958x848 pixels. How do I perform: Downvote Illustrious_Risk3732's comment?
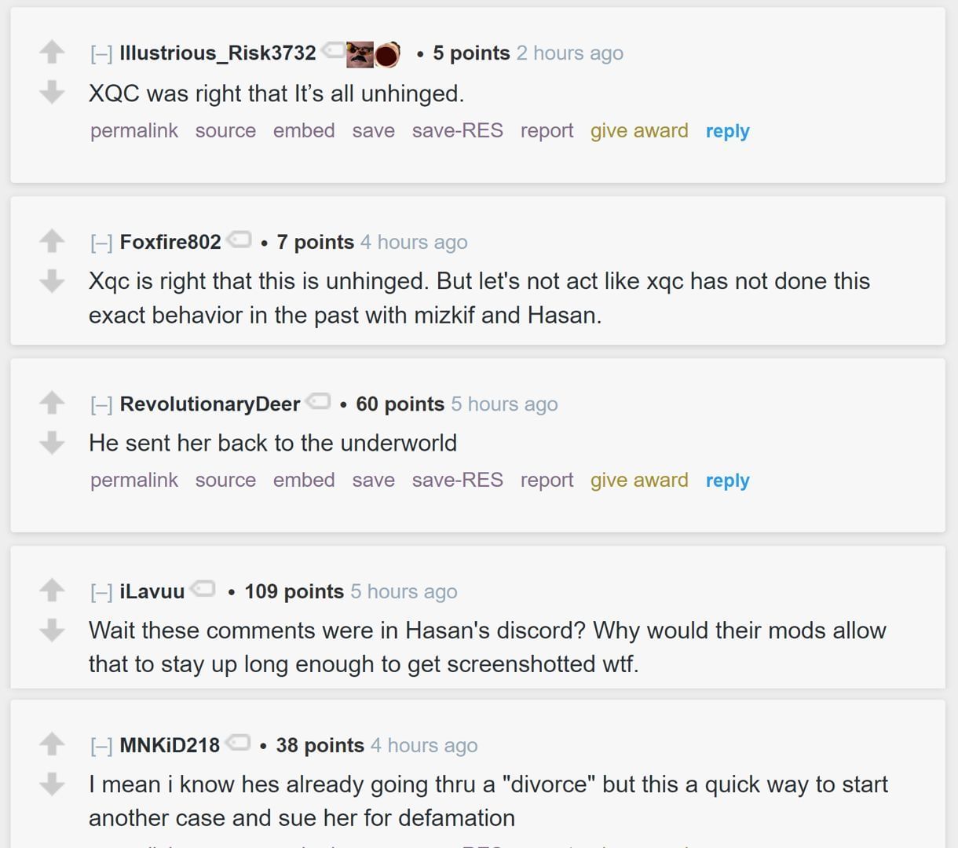tap(52, 92)
